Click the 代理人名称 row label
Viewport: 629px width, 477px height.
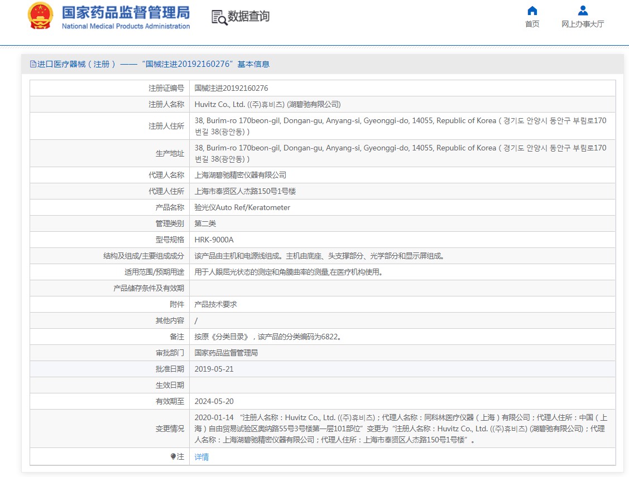166,175
